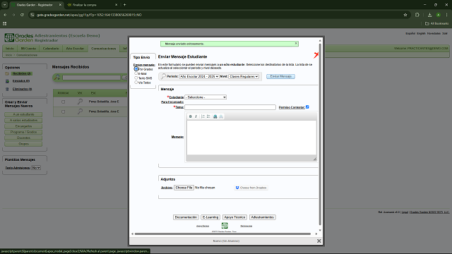Click Chrome forward arrow
Viewport: 452px width, 254px height.
tap(13, 15)
